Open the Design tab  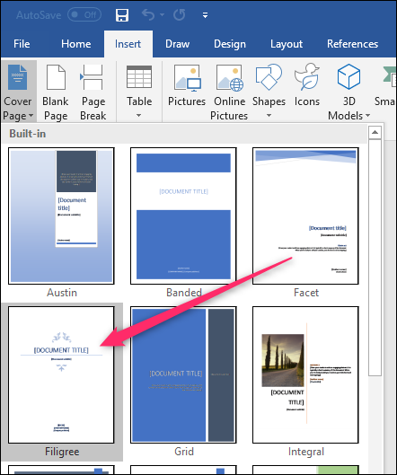point(230,44)
